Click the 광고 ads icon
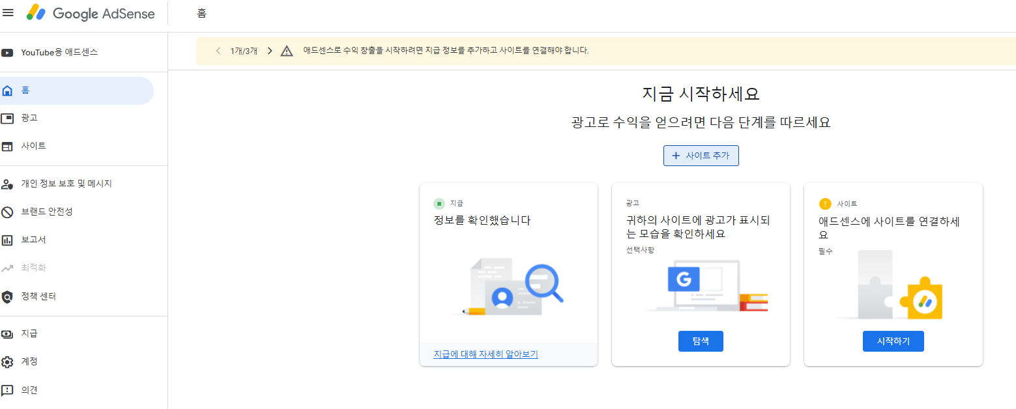This screenshot has height=409, width=1016. (x=7, y=118)
